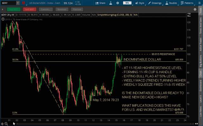
Task: Switch to the Level II side tab
Action: (x=200, y=99)
